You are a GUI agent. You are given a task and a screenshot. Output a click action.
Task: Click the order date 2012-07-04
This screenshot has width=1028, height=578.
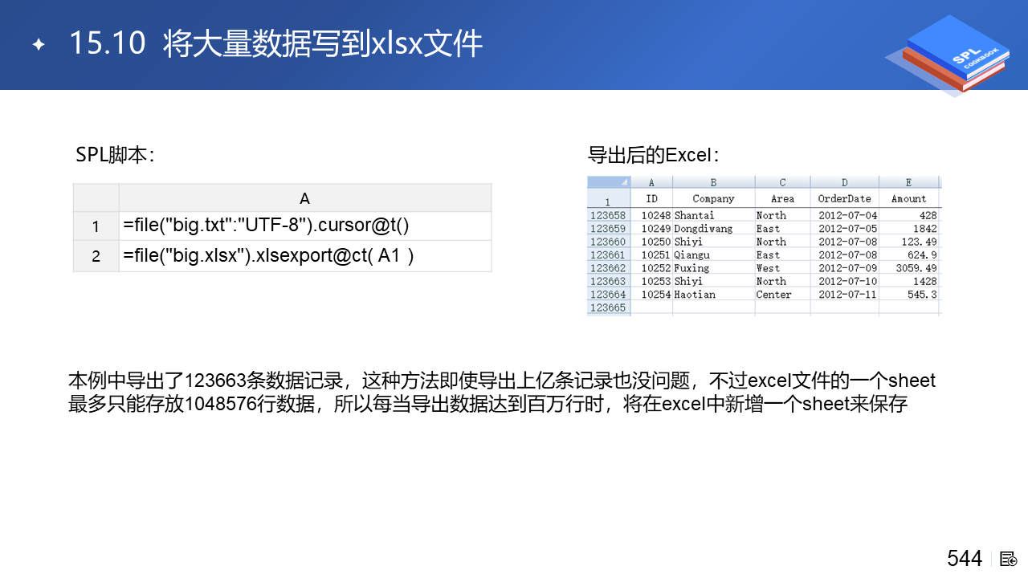845,215
